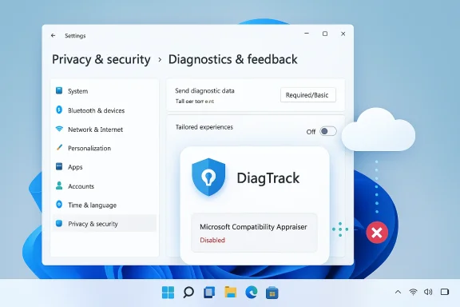
Task: Open File Explorer from the taskbar
Action: [x=230, y=293]
